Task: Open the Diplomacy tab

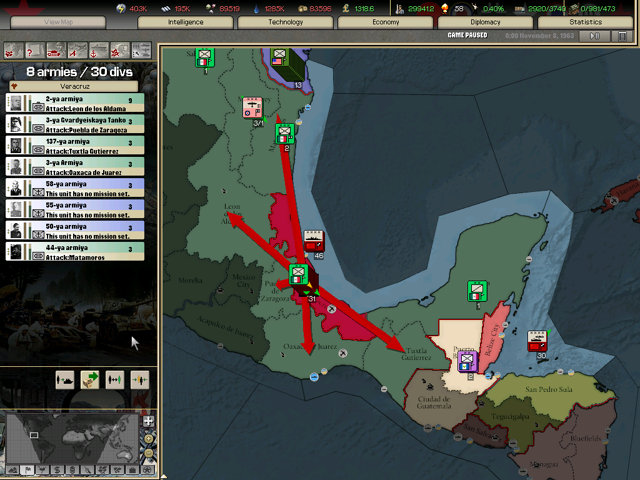Action: 486,22
